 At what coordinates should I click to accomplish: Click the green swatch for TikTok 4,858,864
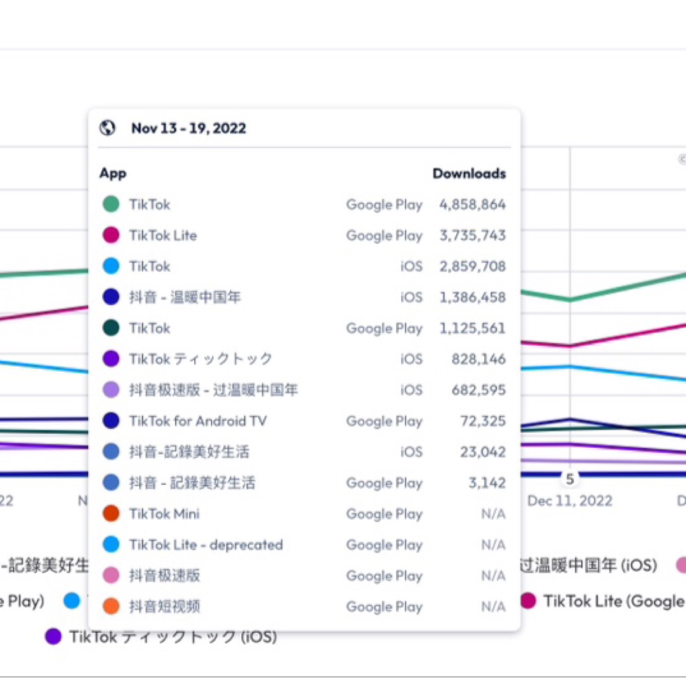click(111, 204)
